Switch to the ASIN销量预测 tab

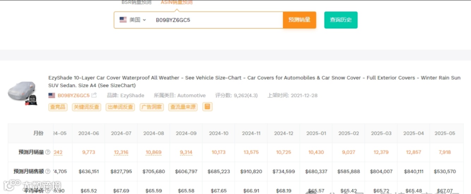177,2
